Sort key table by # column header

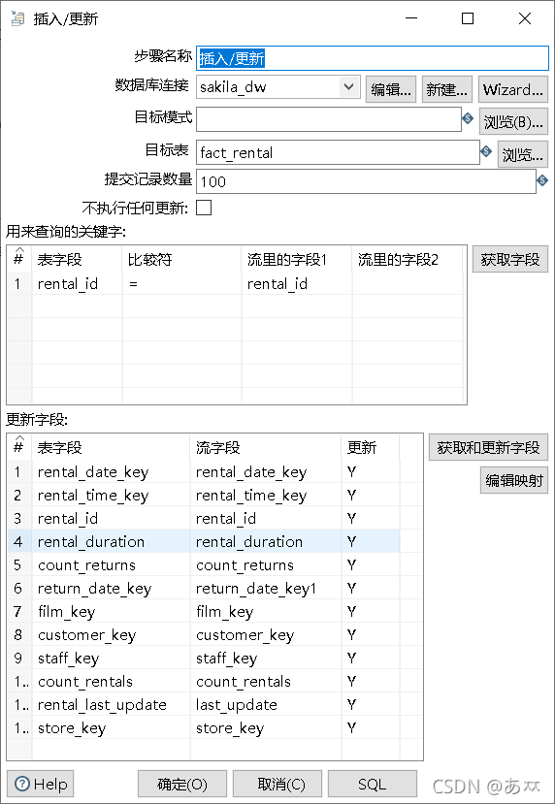19,258
